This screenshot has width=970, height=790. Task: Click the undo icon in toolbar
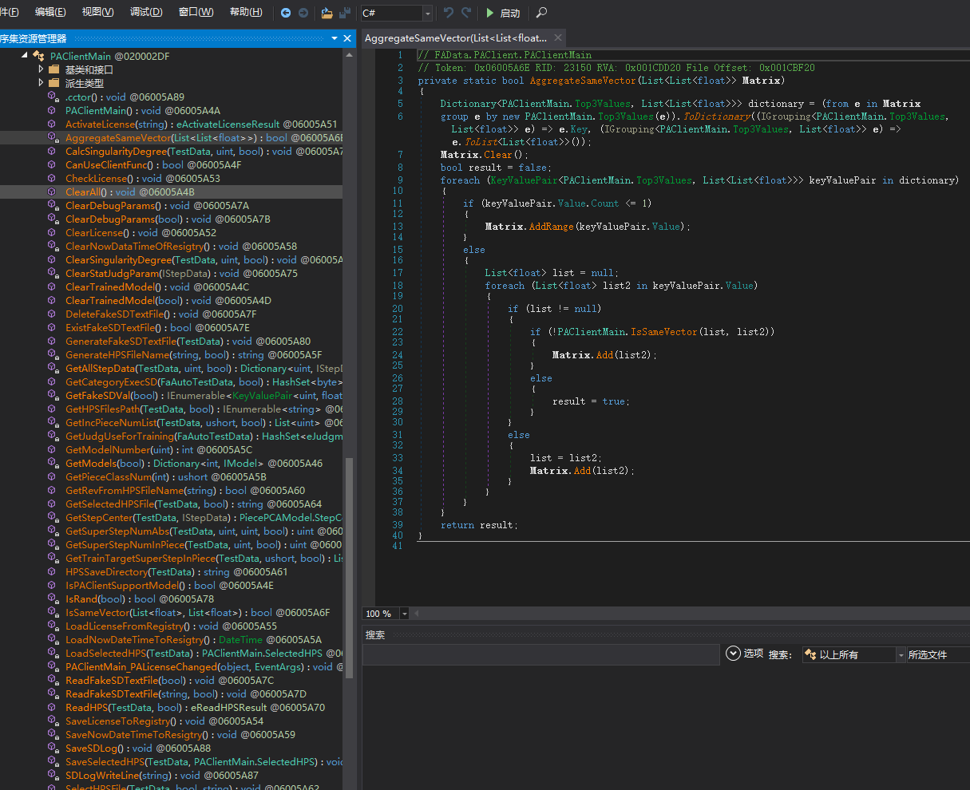(x=449, y=13)
